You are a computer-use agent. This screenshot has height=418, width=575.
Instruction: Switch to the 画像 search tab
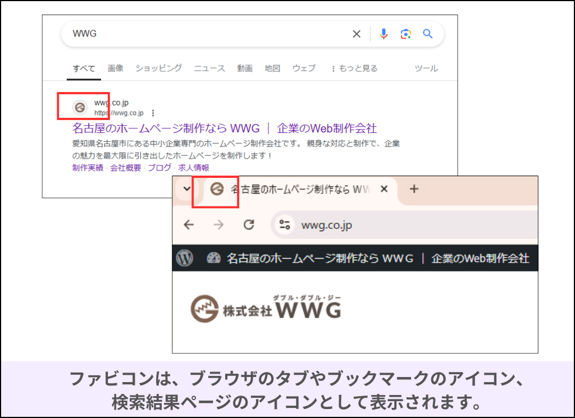(115, 68)
